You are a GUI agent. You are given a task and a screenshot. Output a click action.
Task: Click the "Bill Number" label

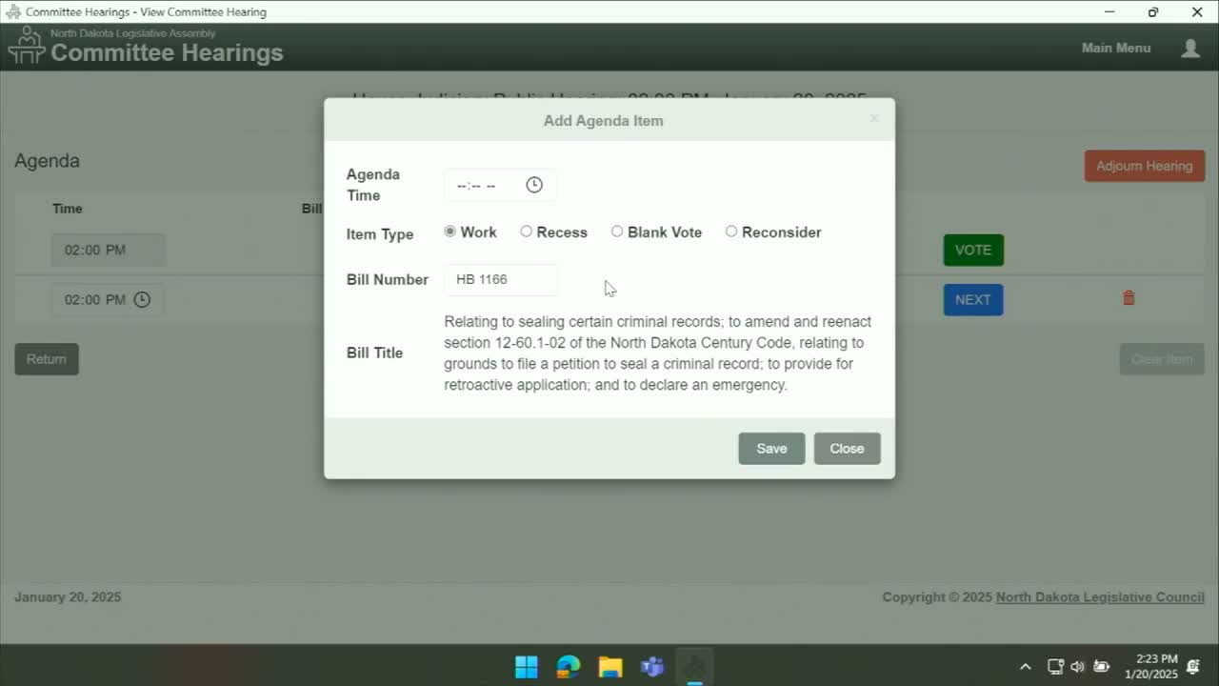(388, 279)
